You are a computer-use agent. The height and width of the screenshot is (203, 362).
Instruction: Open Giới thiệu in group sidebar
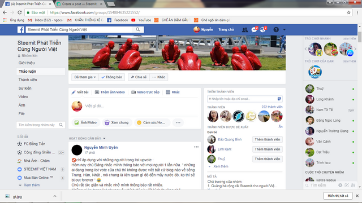[27, 63]
